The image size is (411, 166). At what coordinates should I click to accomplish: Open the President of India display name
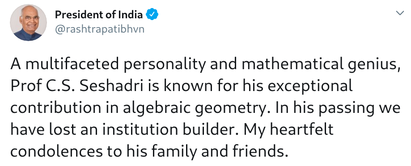98,14
